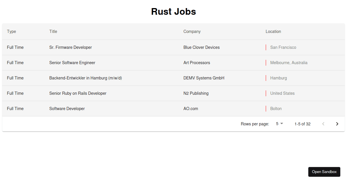Click the N2 Publishing company entry
The height and width of the screenshot is (182, 347).
196,93
